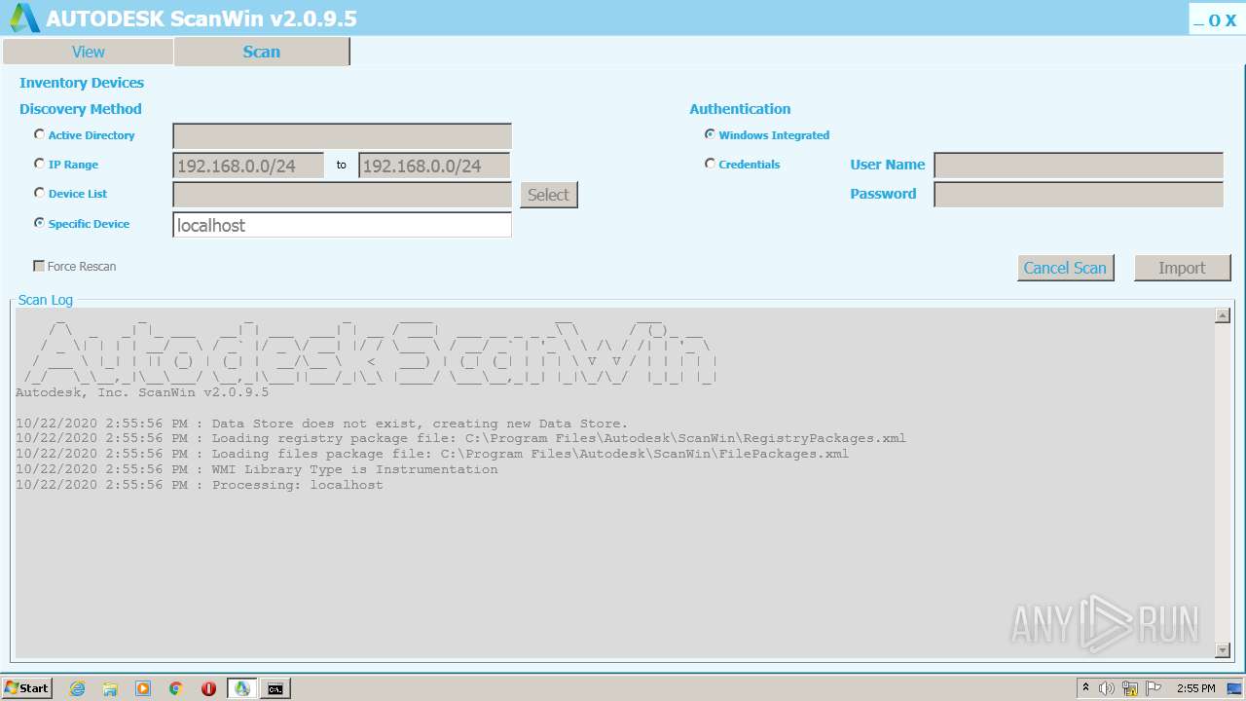Click the Autodesk logo in title bar

(x=24, y=18)
